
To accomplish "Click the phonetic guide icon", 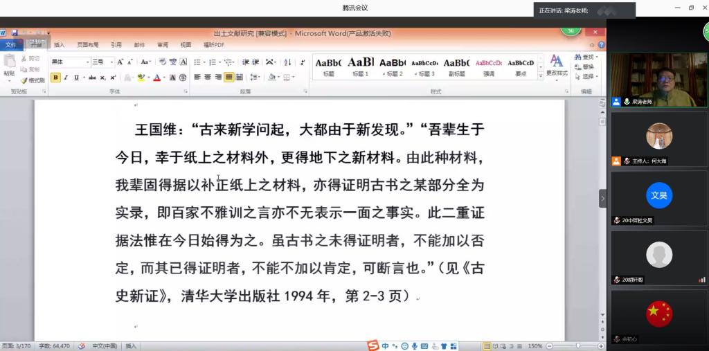I will 172,62.
